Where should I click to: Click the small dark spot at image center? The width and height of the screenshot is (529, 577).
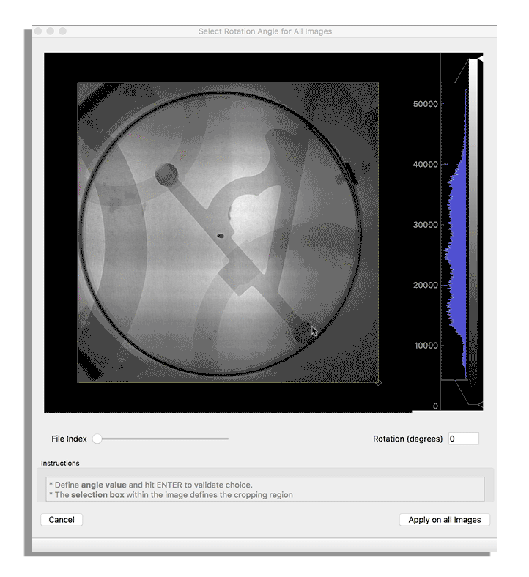221,237
